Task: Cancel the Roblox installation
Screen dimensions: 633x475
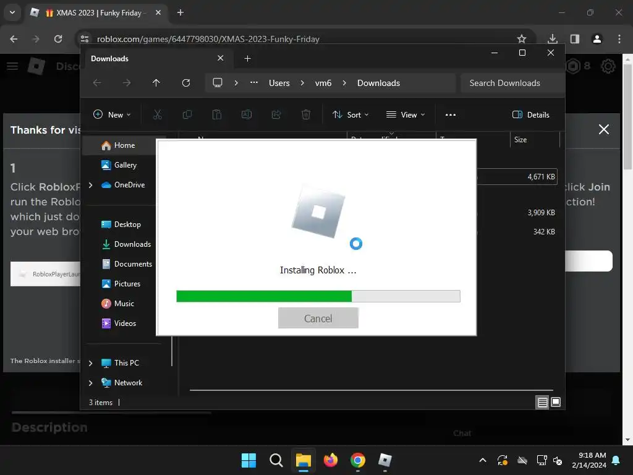Action: [318, 319]
